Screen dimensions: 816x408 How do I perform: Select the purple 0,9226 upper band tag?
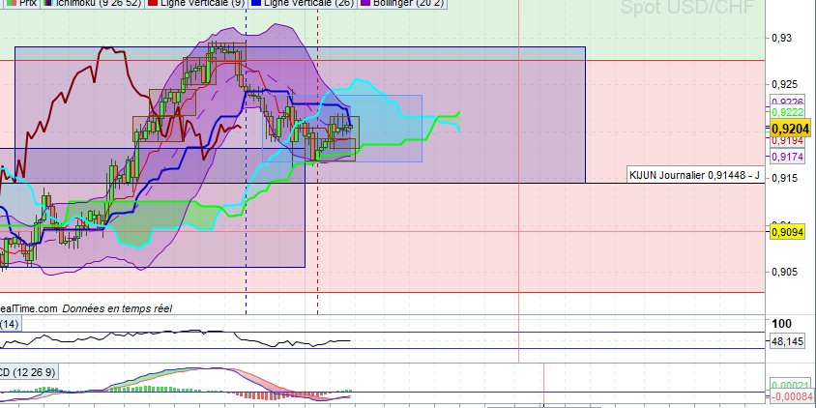[790, 102]
